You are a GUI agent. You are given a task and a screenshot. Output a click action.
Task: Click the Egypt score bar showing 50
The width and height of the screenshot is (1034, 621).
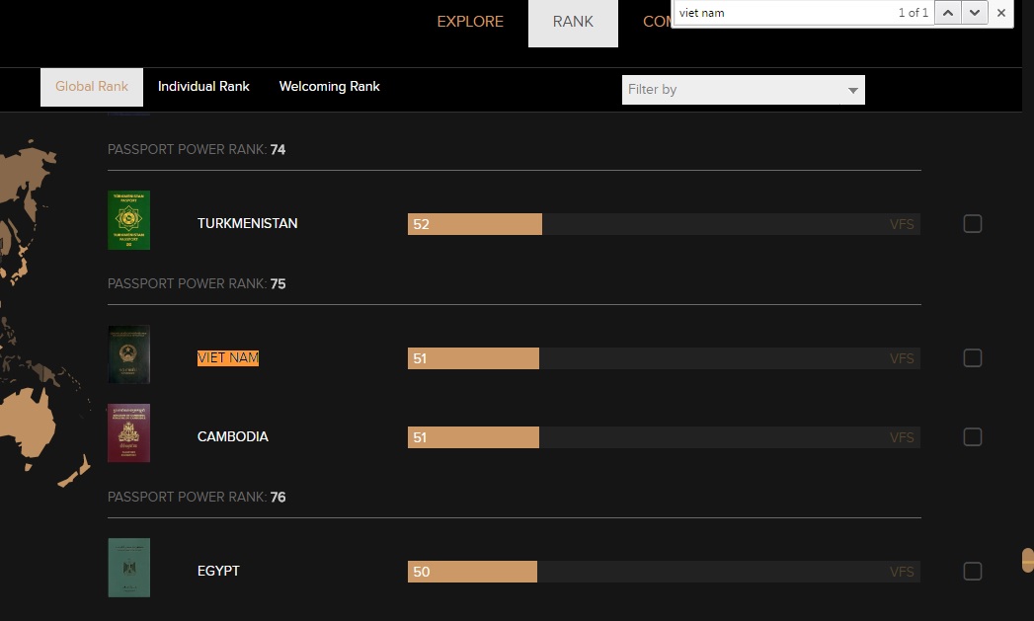pos(472,572)
